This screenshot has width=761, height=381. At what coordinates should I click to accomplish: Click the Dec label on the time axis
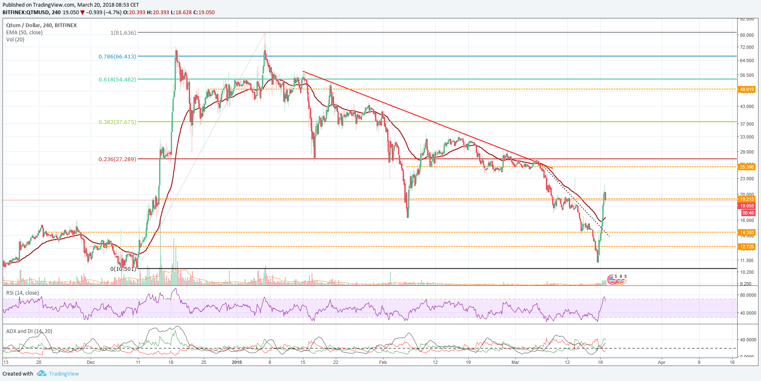(91, 362)
